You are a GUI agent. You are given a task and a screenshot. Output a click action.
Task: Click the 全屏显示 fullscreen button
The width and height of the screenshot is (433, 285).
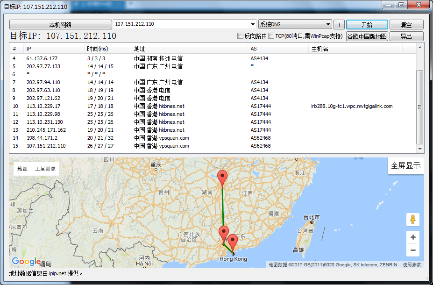405,166
